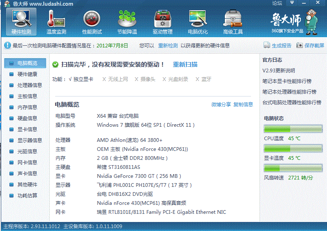Click the 无线上网 feature indicator
Image resolution: width=327 pixels, height=231 pixels.
point(115,79)
